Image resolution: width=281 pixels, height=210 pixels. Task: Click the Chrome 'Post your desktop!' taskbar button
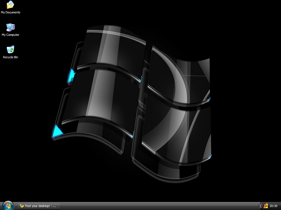pos(39,206)
